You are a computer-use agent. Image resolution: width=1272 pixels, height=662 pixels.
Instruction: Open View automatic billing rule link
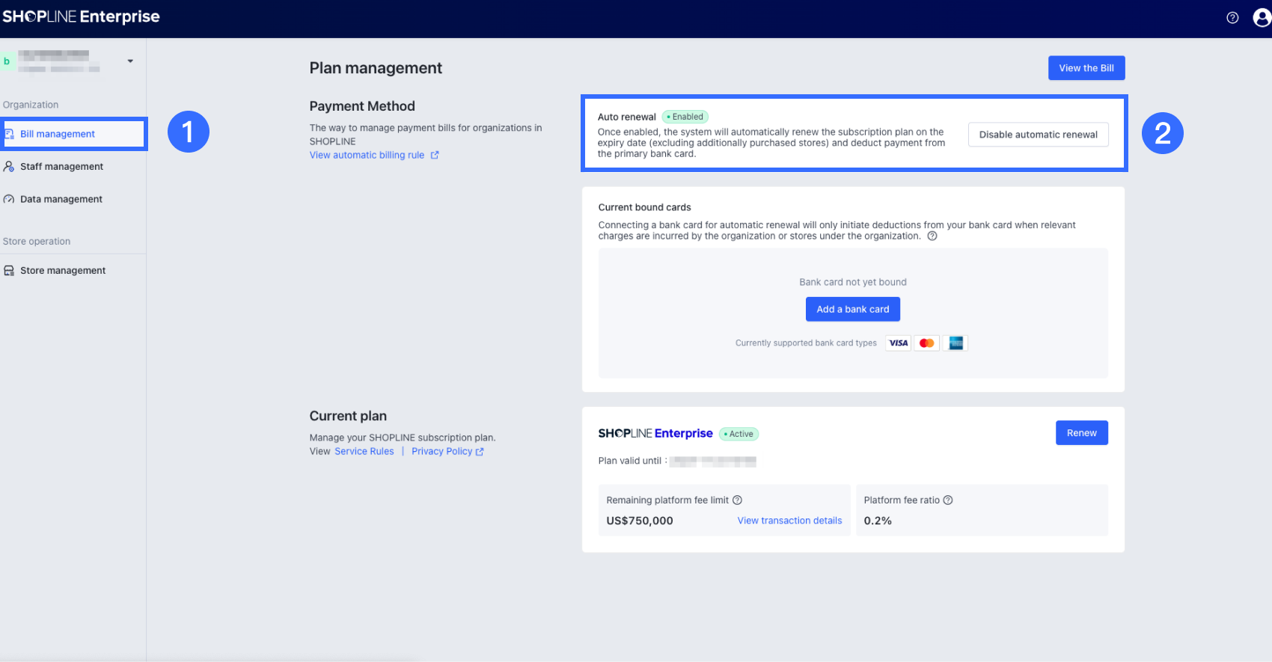367,155
